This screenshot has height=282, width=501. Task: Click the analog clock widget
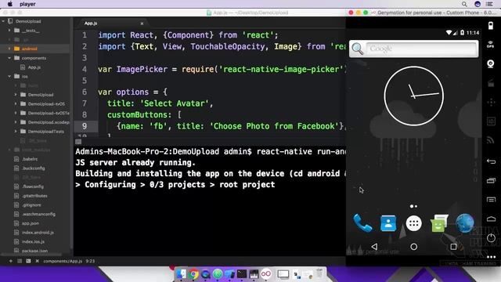(414, 96)
